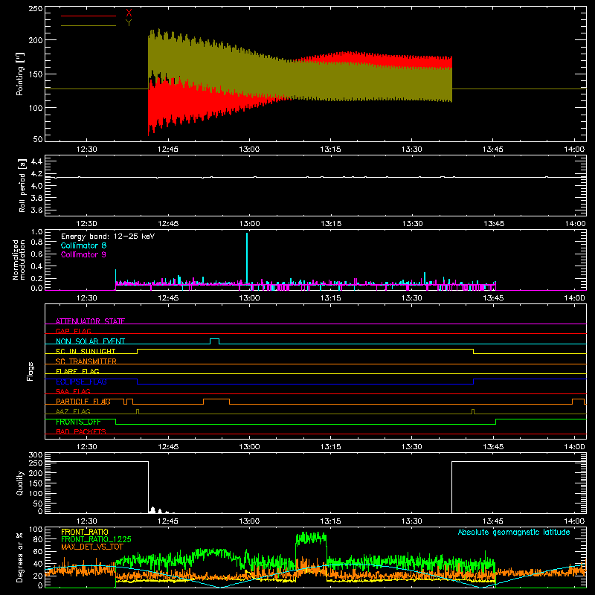
Task: Click the 80 value on Degrees axis
Action: click(38, 539)
